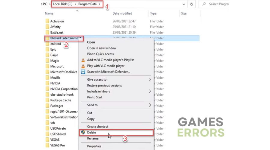Expand Include in library submenu

(150, 91)
